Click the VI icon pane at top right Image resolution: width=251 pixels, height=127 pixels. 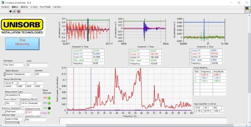click(x=247, y=9)
